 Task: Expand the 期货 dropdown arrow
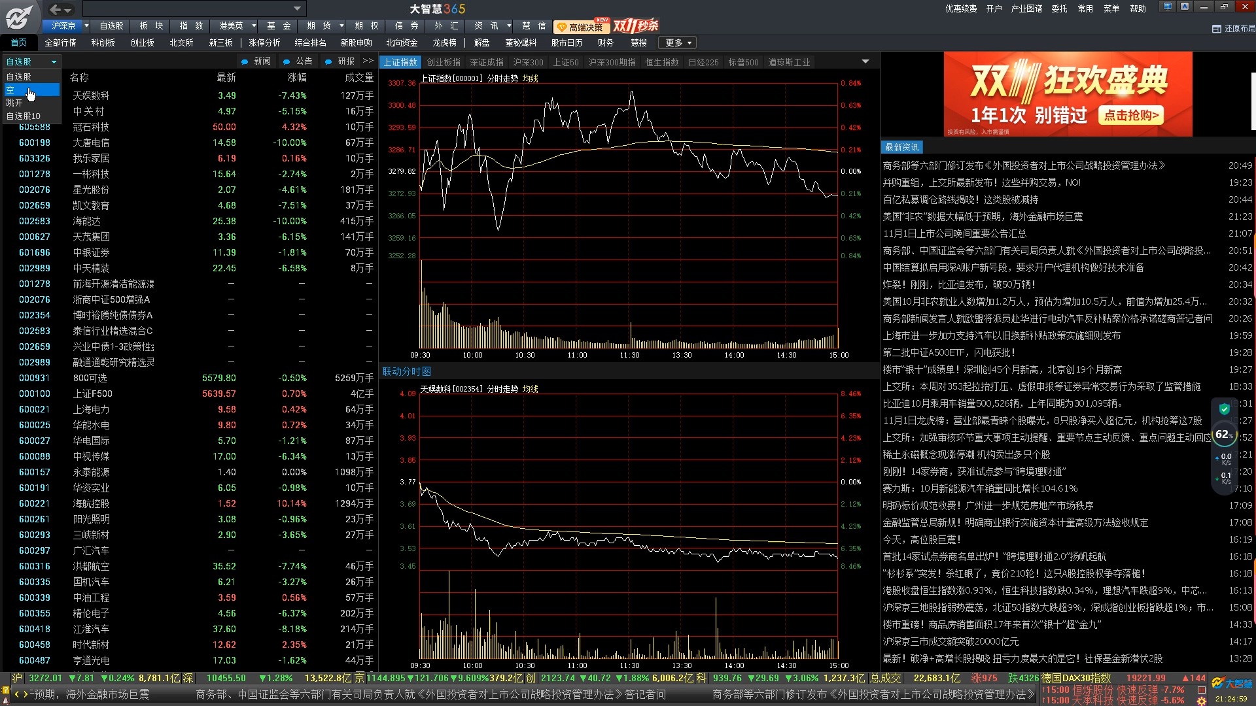(341, 25)
